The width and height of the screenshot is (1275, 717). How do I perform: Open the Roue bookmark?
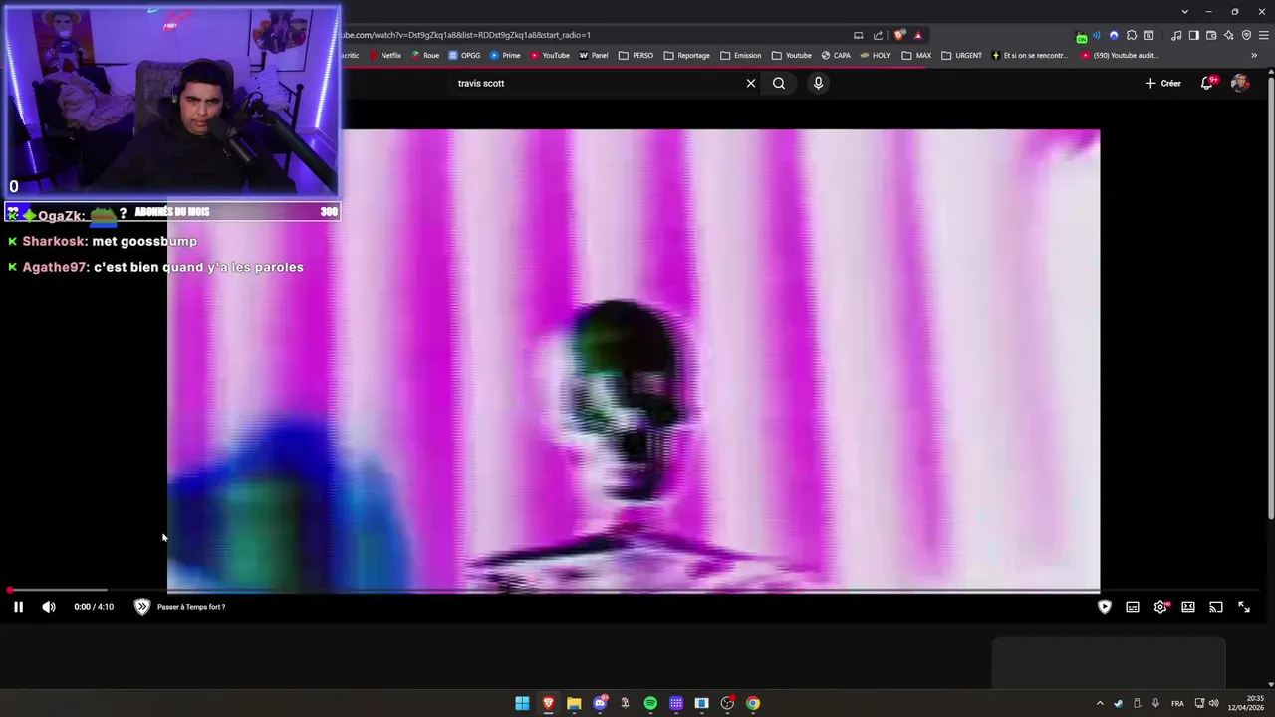pos(425,56)
